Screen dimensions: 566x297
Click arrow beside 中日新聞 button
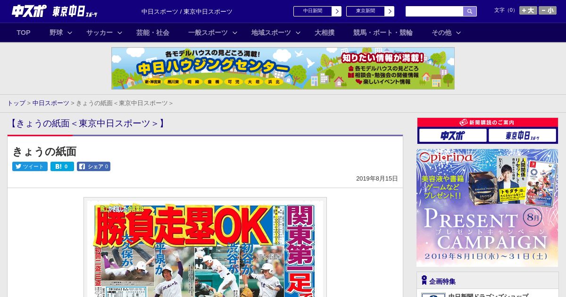click(337, 11)
